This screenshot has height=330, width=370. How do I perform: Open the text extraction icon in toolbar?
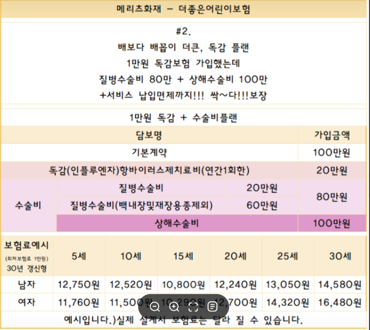(x=212, y=307)
